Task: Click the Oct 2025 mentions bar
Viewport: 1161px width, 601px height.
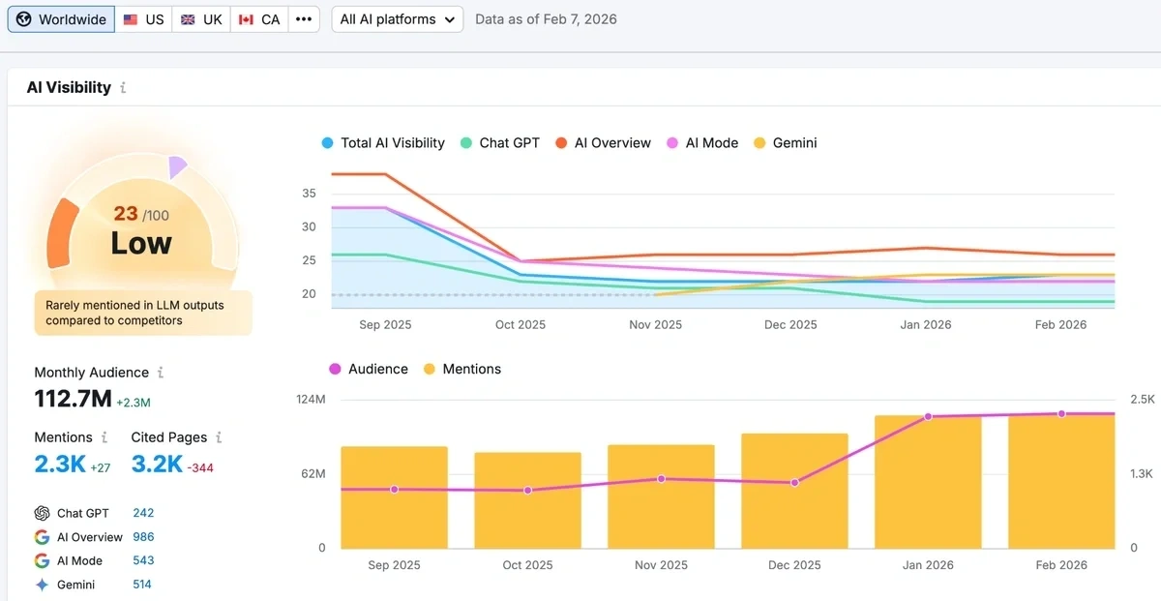Action: 527,500
